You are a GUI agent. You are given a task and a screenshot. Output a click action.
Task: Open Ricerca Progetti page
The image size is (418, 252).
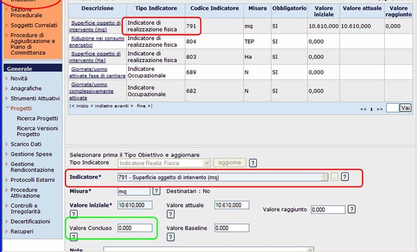coord(37,118)
